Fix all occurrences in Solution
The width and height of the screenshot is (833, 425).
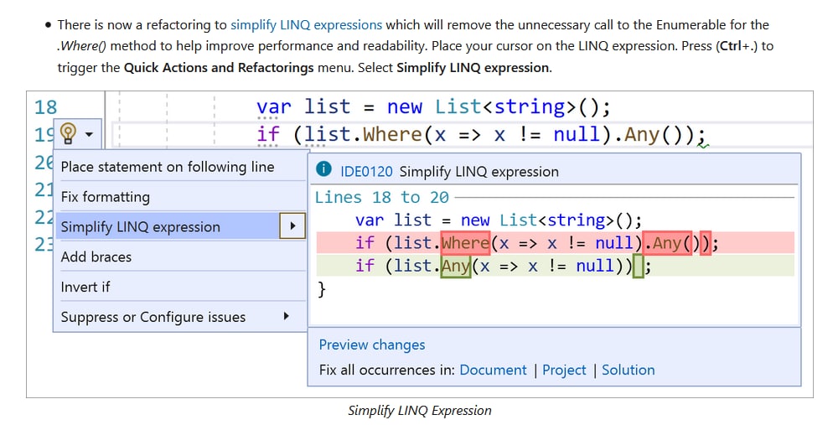pos(628,370)
